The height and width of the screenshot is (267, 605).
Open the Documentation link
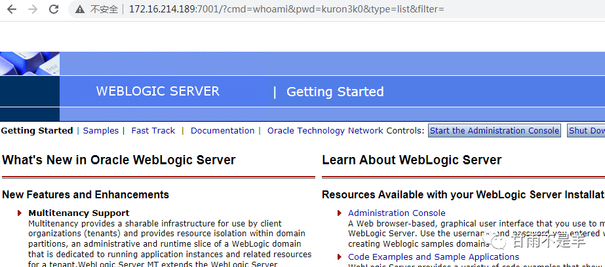click(x=223, y=131)
